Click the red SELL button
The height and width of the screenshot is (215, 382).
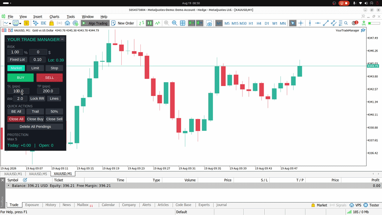pyautogui.click(x=50, y=77)
